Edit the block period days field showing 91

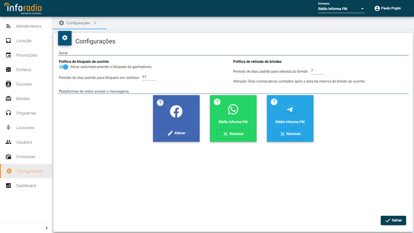click(x=149, y=77)
